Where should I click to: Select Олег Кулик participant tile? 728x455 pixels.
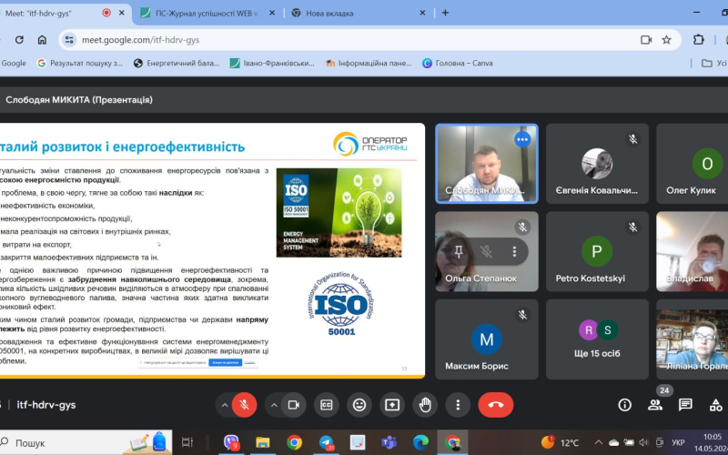(x=693, y=164)
